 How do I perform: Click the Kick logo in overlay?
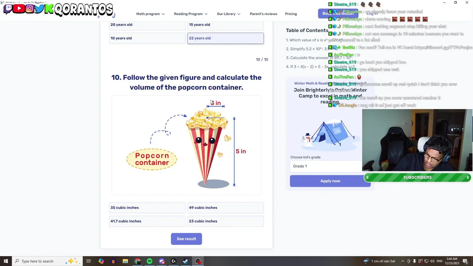coord(49,8)
